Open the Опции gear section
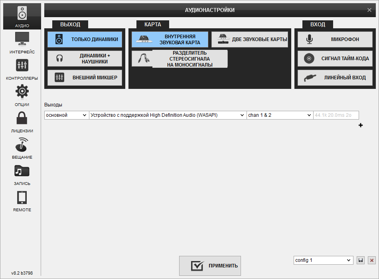Viewport: 379px width, 279px height. 22,96
